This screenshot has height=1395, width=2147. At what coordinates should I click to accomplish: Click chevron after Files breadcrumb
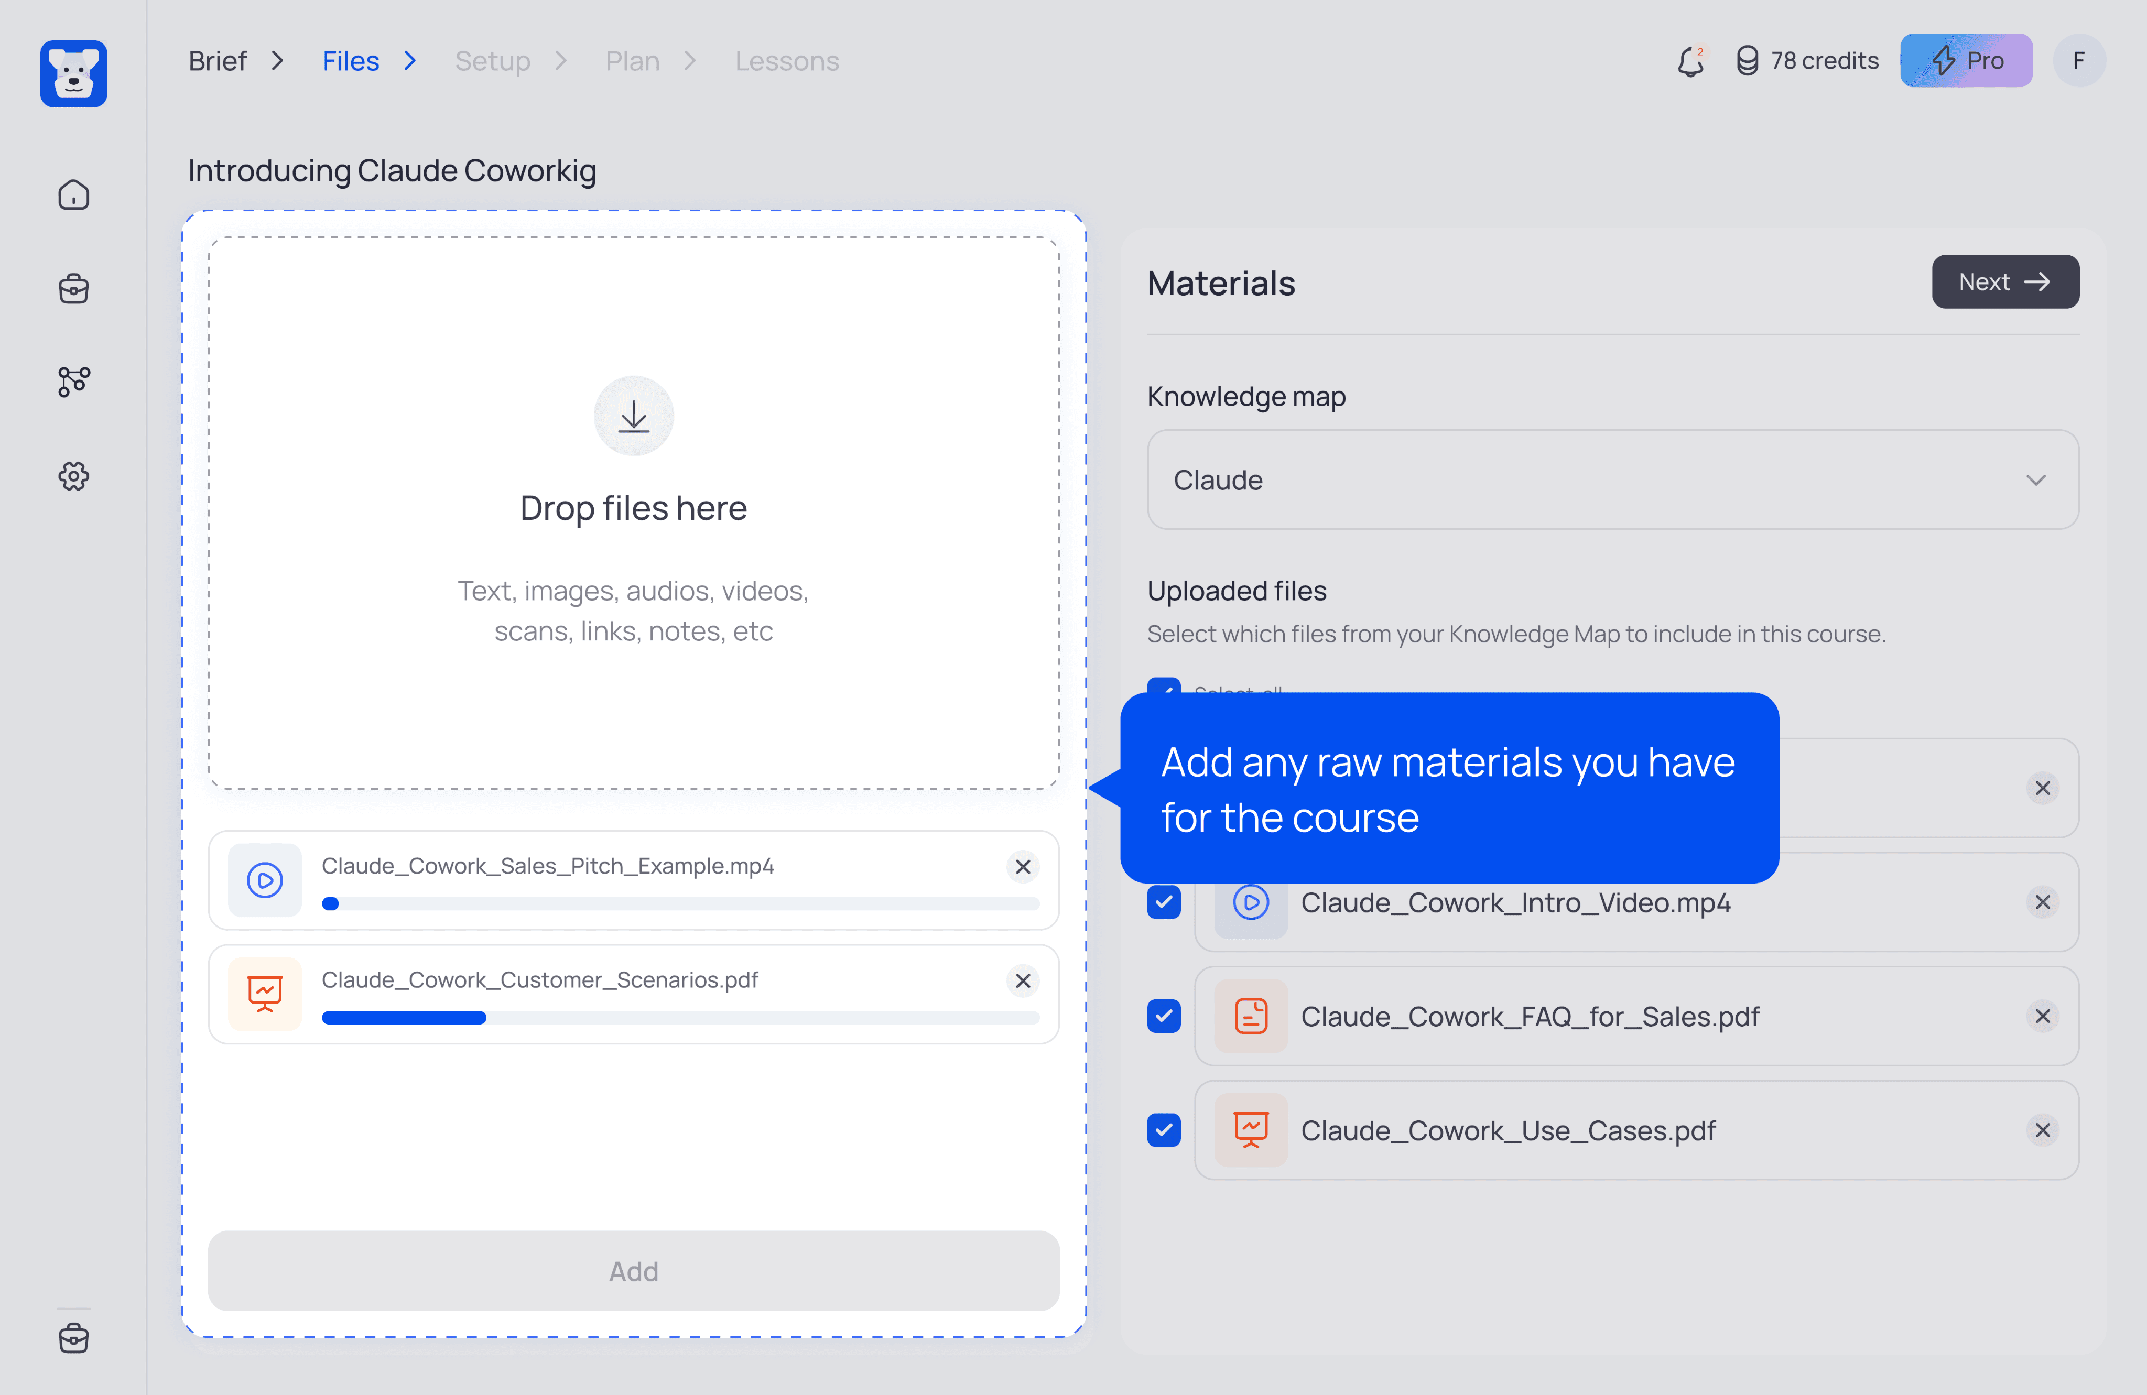[x=410, y=61]
